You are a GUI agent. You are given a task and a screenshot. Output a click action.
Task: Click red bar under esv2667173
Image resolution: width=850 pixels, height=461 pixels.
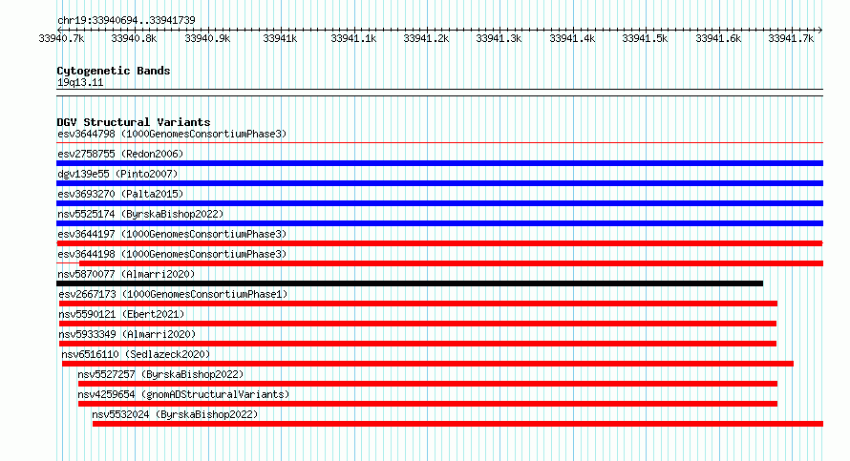pyautogui.click(x=418, y=304)
